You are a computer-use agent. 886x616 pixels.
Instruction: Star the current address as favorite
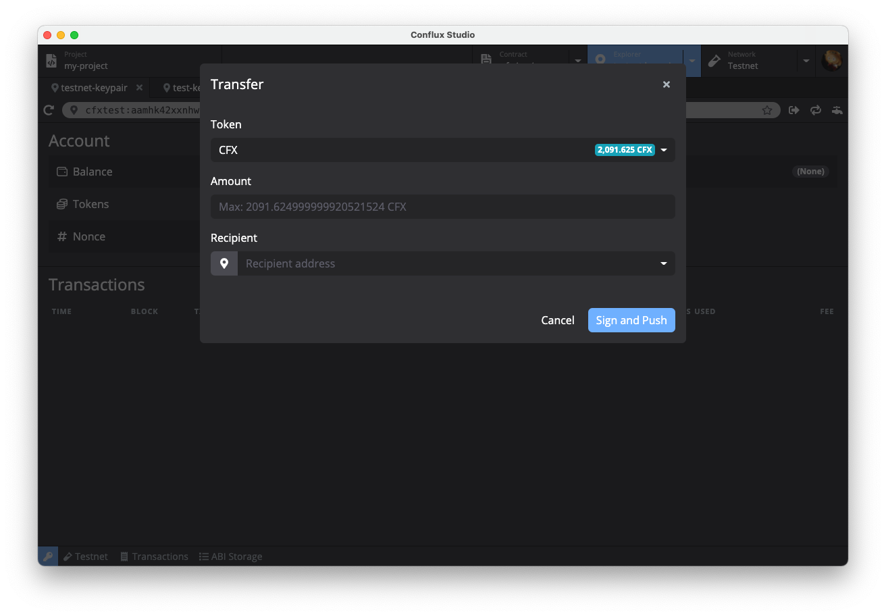point(767,110)
